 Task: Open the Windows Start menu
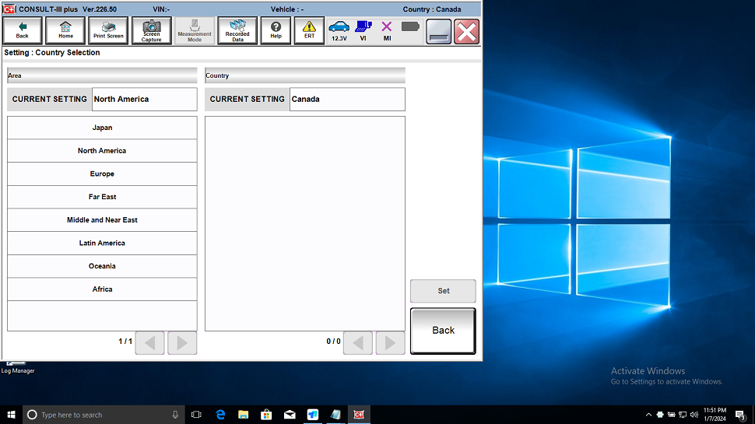point(11,415)
